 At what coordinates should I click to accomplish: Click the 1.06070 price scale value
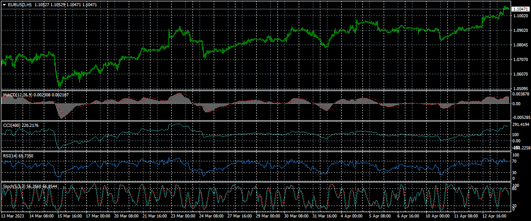[520, 74]
